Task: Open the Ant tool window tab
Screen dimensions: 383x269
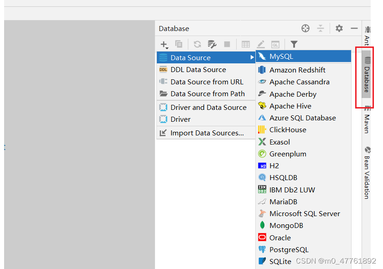Action: pos(367,36)
